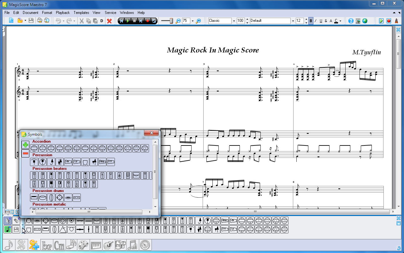Open the guitar tab at bottom

click(108, 245)
